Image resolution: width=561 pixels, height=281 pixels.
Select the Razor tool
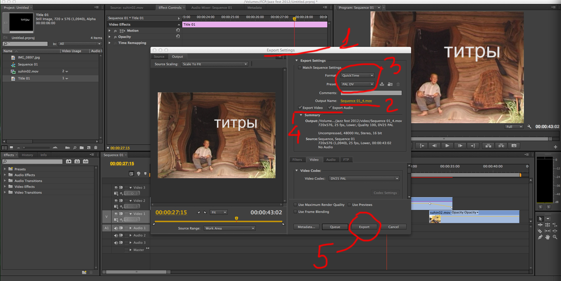point(540,231)
